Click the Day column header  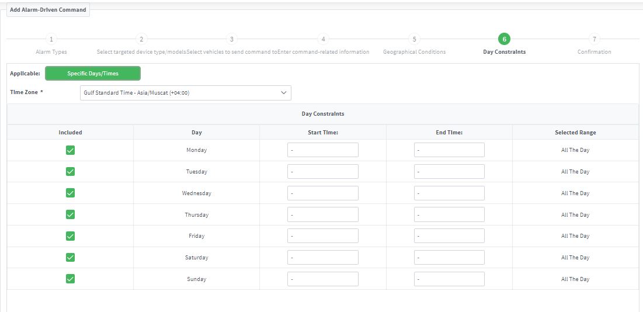pyautogui.click(x=196, y=133)
